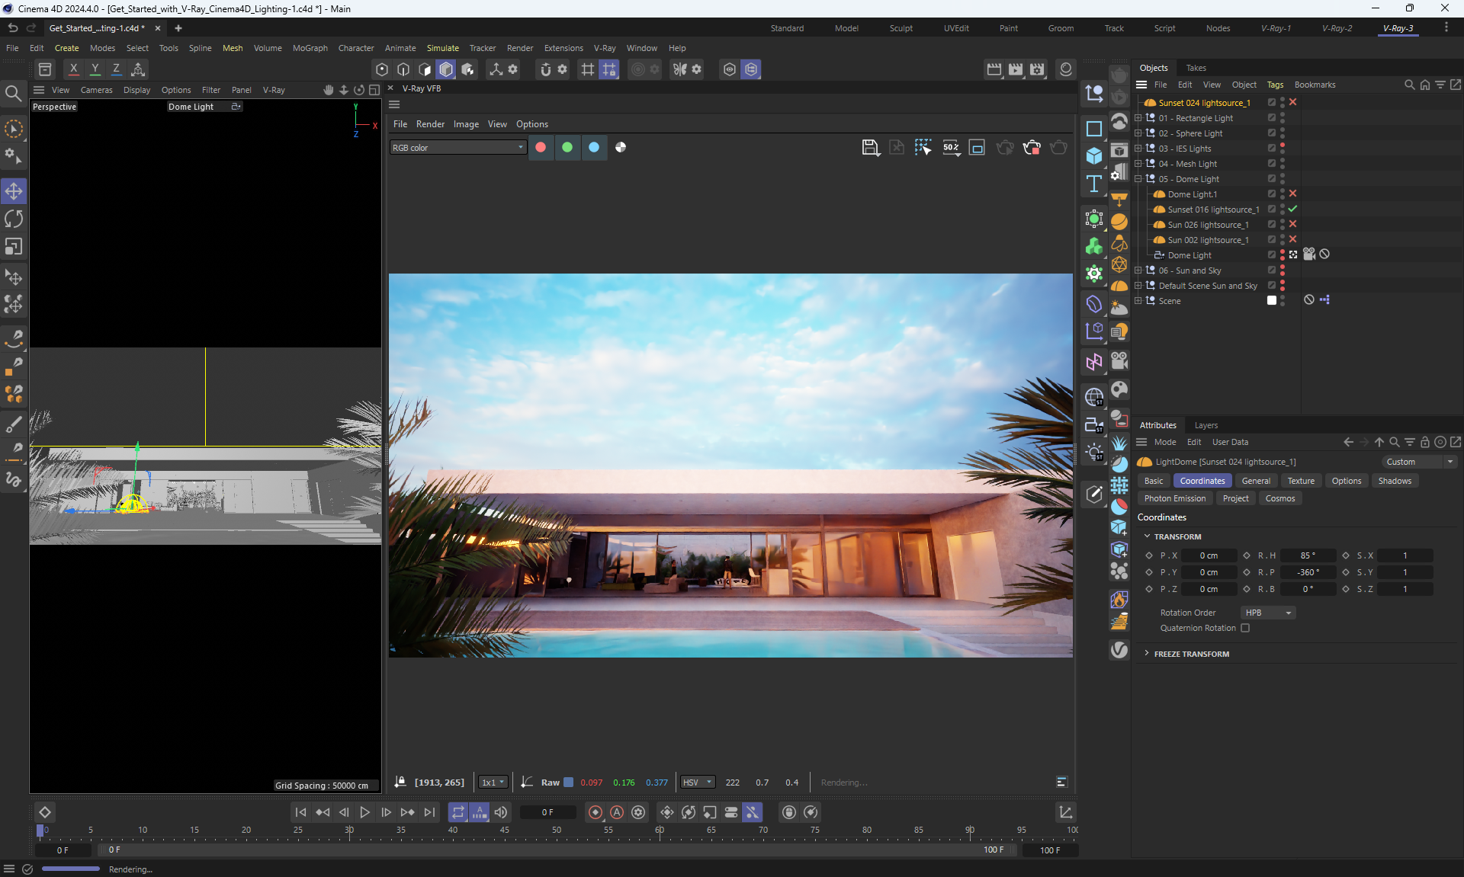Enable the Sun 026 lightsource_1 red X toggle
Screen dimensions: 1464x877
coord(1292,224)
